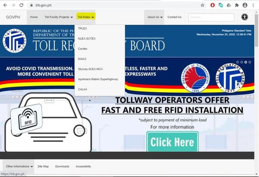Open the footer Accessibility link

tap(83, 166)
